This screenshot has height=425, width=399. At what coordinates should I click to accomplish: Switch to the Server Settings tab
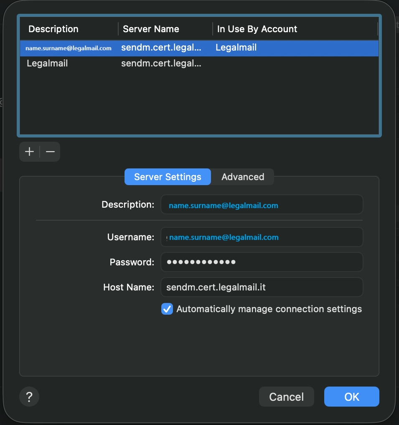[168, 177]
